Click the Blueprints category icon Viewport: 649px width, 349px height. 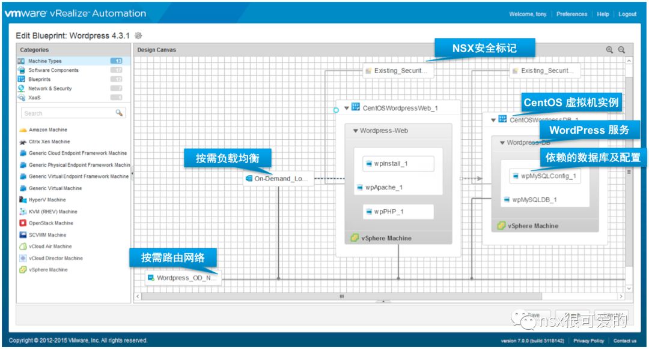pos(21,79)
